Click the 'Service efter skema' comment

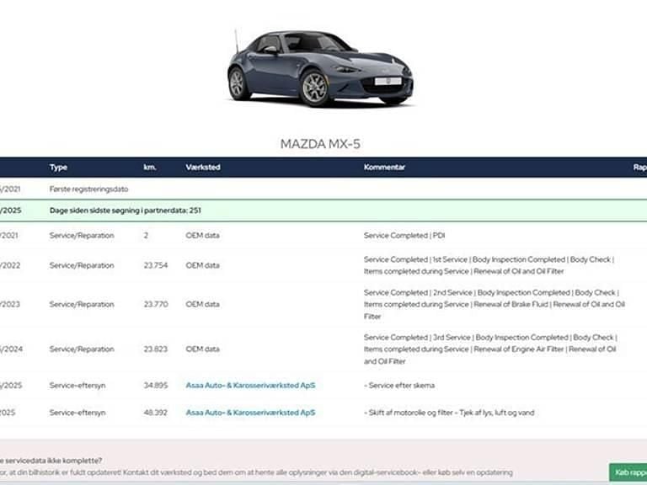point(399,386)
